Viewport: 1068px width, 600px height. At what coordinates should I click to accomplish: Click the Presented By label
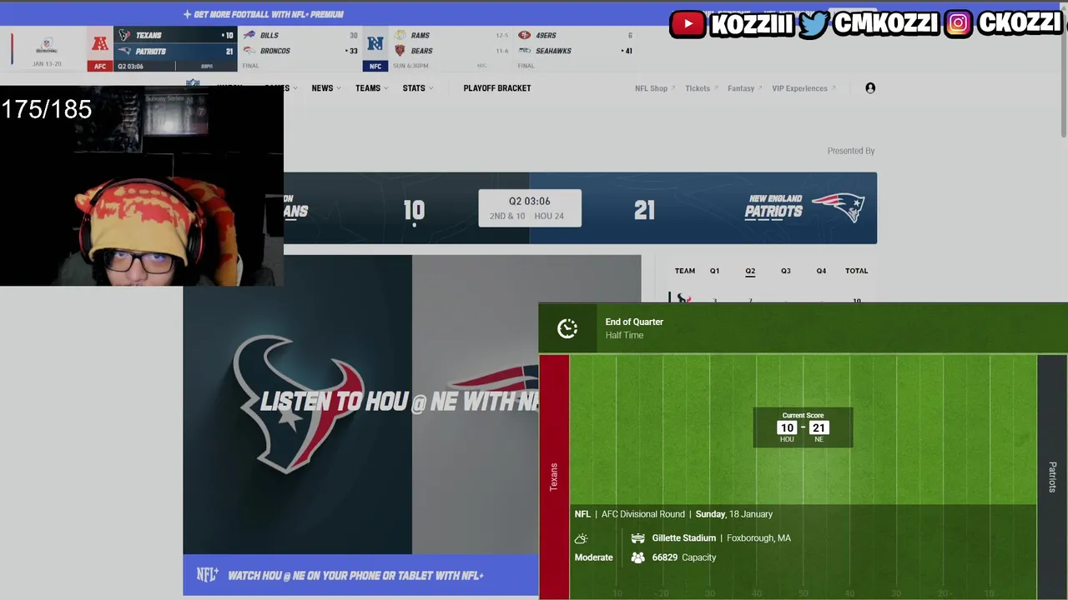851,151
